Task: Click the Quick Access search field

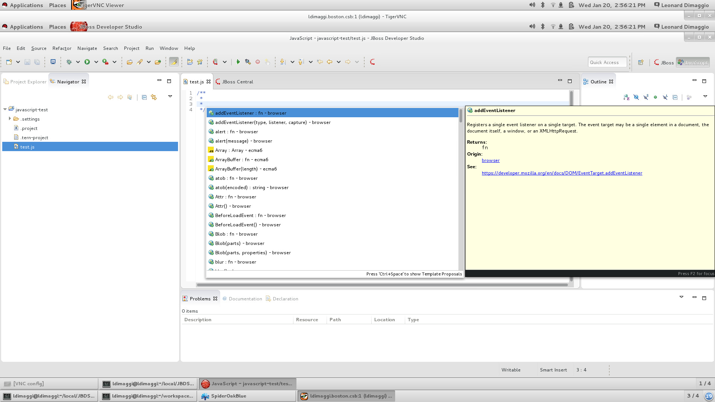Action: click(x=607, y=63)
